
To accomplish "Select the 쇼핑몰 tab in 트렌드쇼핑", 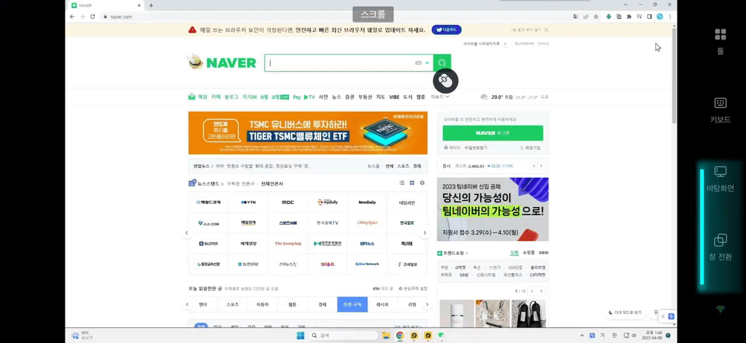I will 529,253.
